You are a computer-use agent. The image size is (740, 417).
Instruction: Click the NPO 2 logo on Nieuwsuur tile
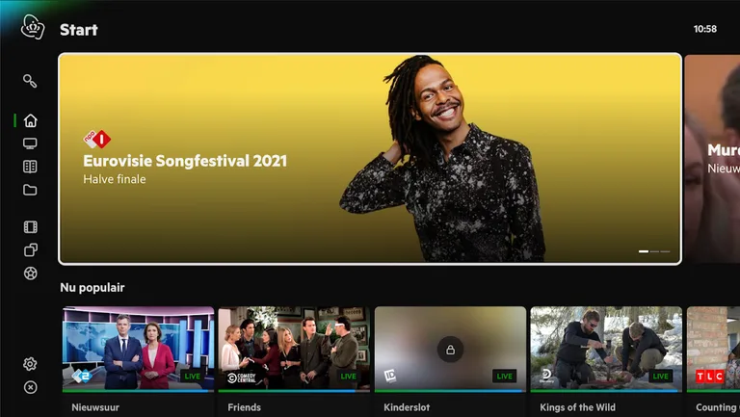(x=81, y=377)
